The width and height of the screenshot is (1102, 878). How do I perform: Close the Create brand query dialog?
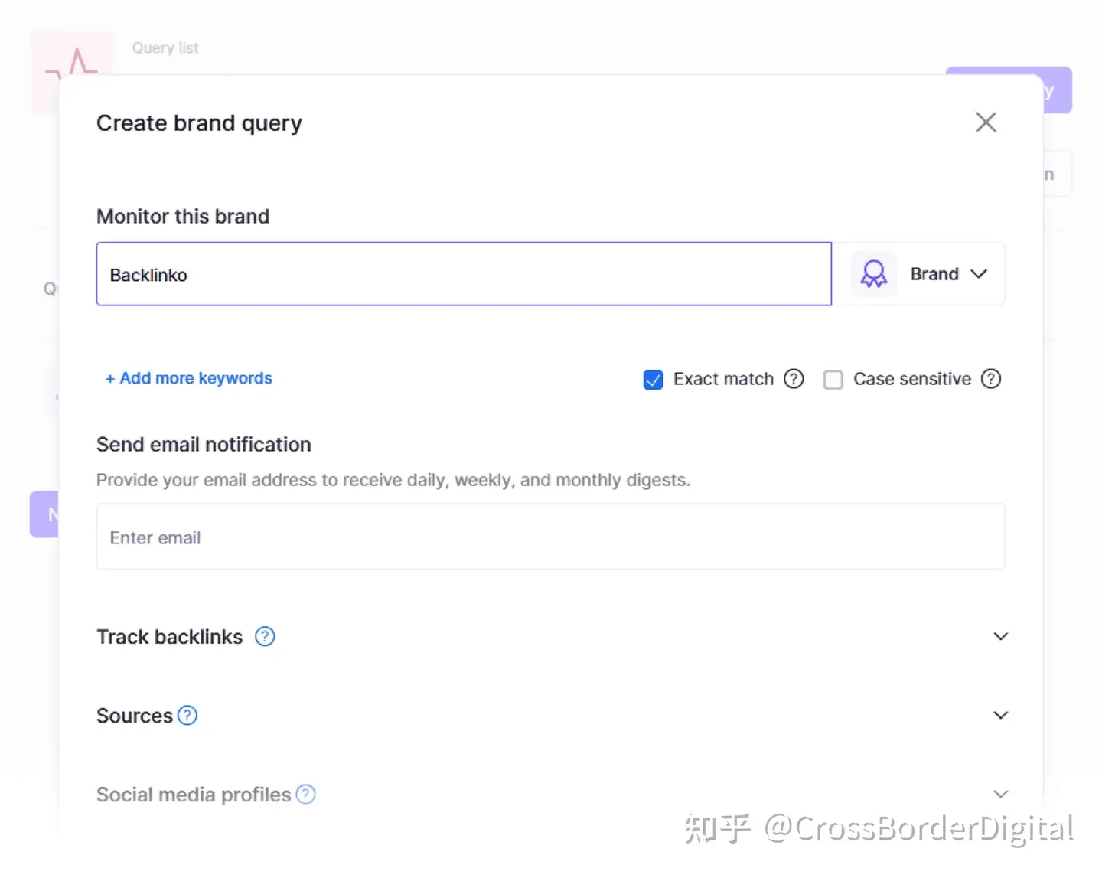(x=986, y=122)
